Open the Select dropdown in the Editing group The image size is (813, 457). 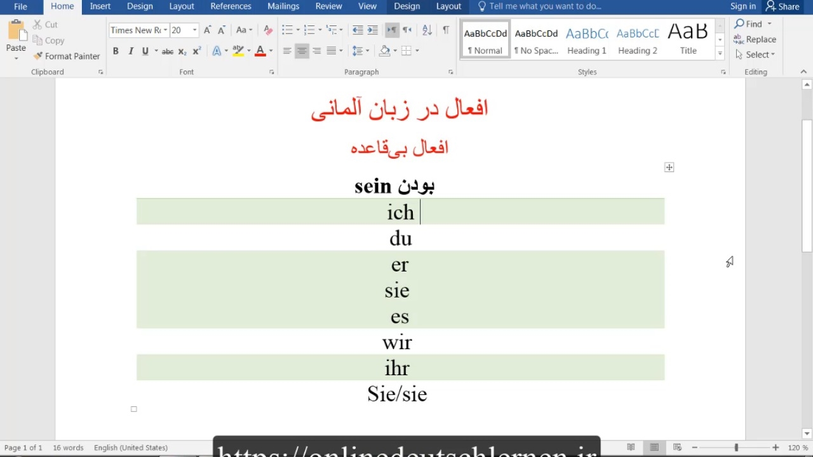tap(756, 55)
